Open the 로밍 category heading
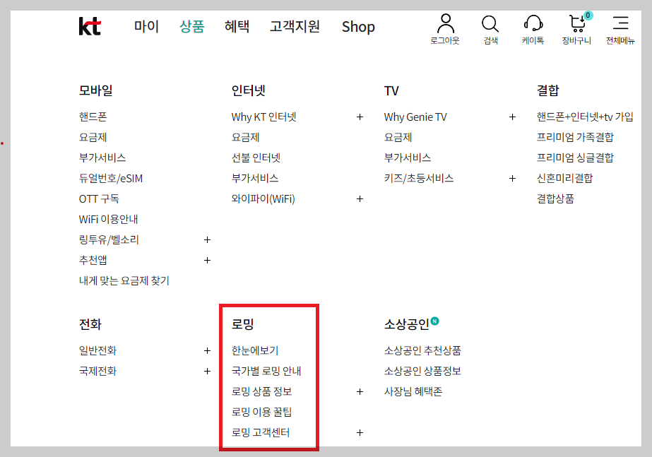Viewport: 652px width, 457px height. click(242, 324)
